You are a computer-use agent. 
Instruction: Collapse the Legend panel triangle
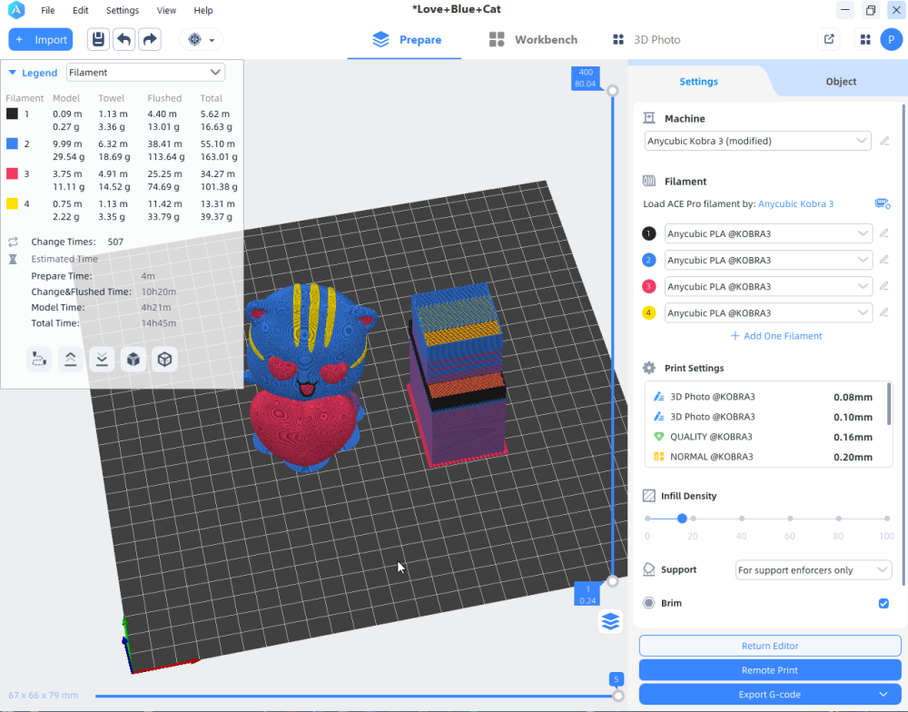[x=12, y=73]
